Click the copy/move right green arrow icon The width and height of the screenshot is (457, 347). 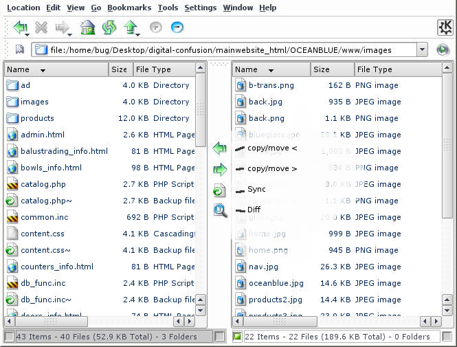220,169
